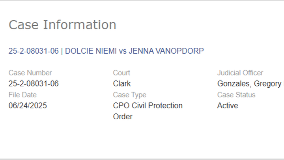This screenshot has width=284, height=160.
Task: Select the Active case status value
Action: pyautogui.click(x=228, y=106)
